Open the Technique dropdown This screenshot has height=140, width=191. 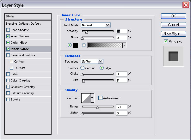click(100, 61)
